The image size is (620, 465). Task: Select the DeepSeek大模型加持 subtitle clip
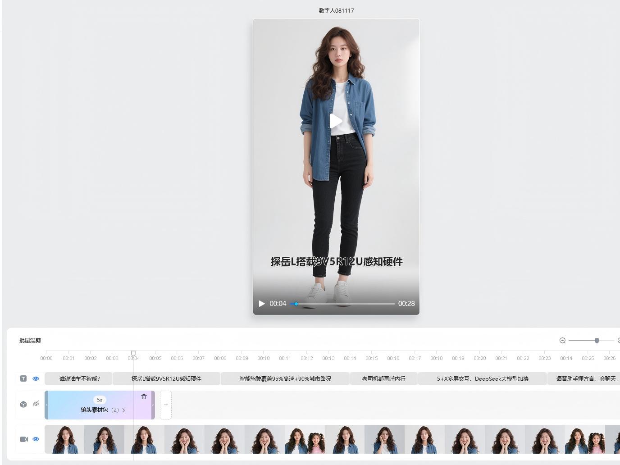pyautogui.click(x=482, y=379)
